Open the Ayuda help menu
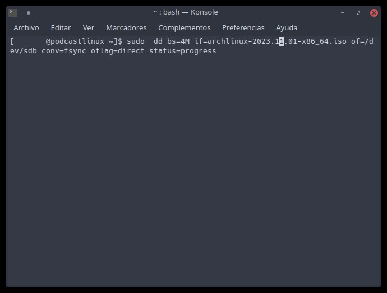Screen dimensions: 387x293 (x=287, y=27)
